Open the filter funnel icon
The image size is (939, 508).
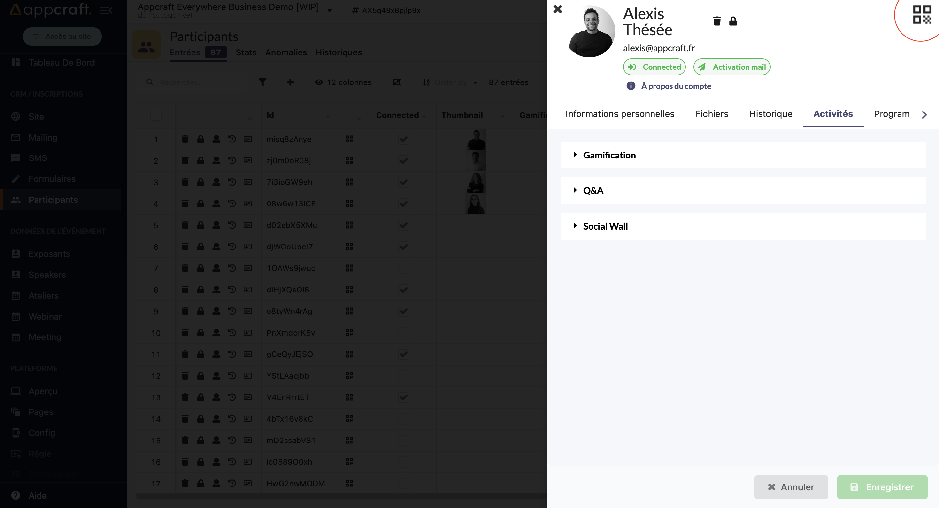pos(262,82)
